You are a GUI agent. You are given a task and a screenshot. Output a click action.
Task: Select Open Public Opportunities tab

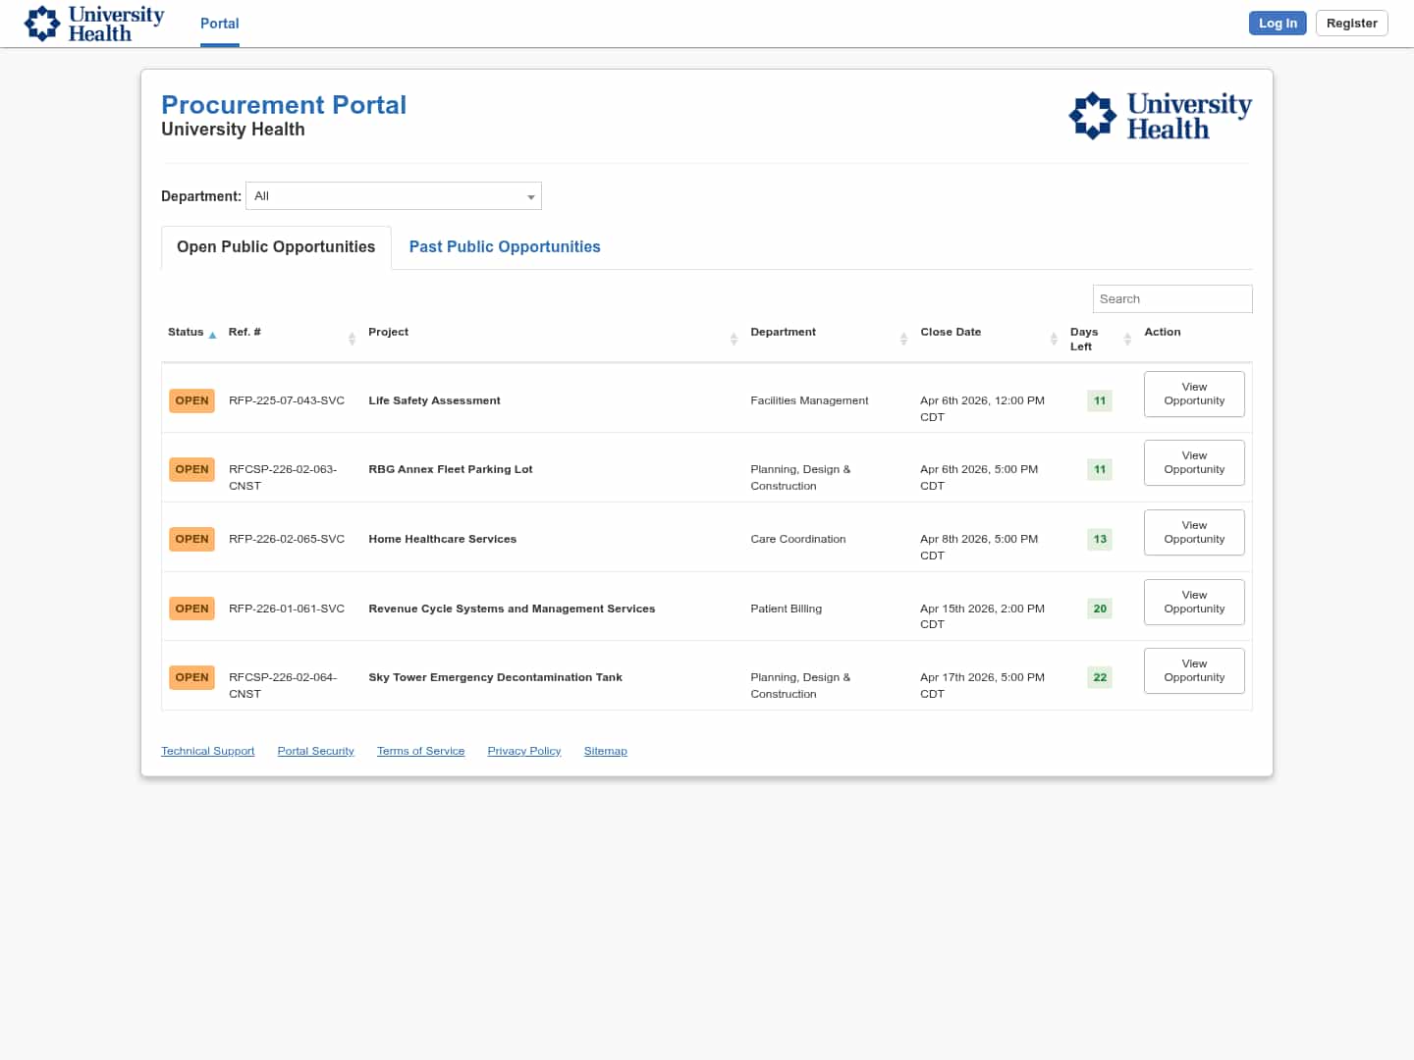[x=276, y=247]
